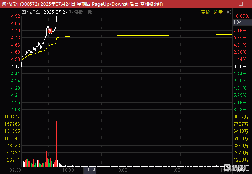Click the 26211 volume axis label
The height and width of the screenshot is (174, 252).
coord(13,160)
